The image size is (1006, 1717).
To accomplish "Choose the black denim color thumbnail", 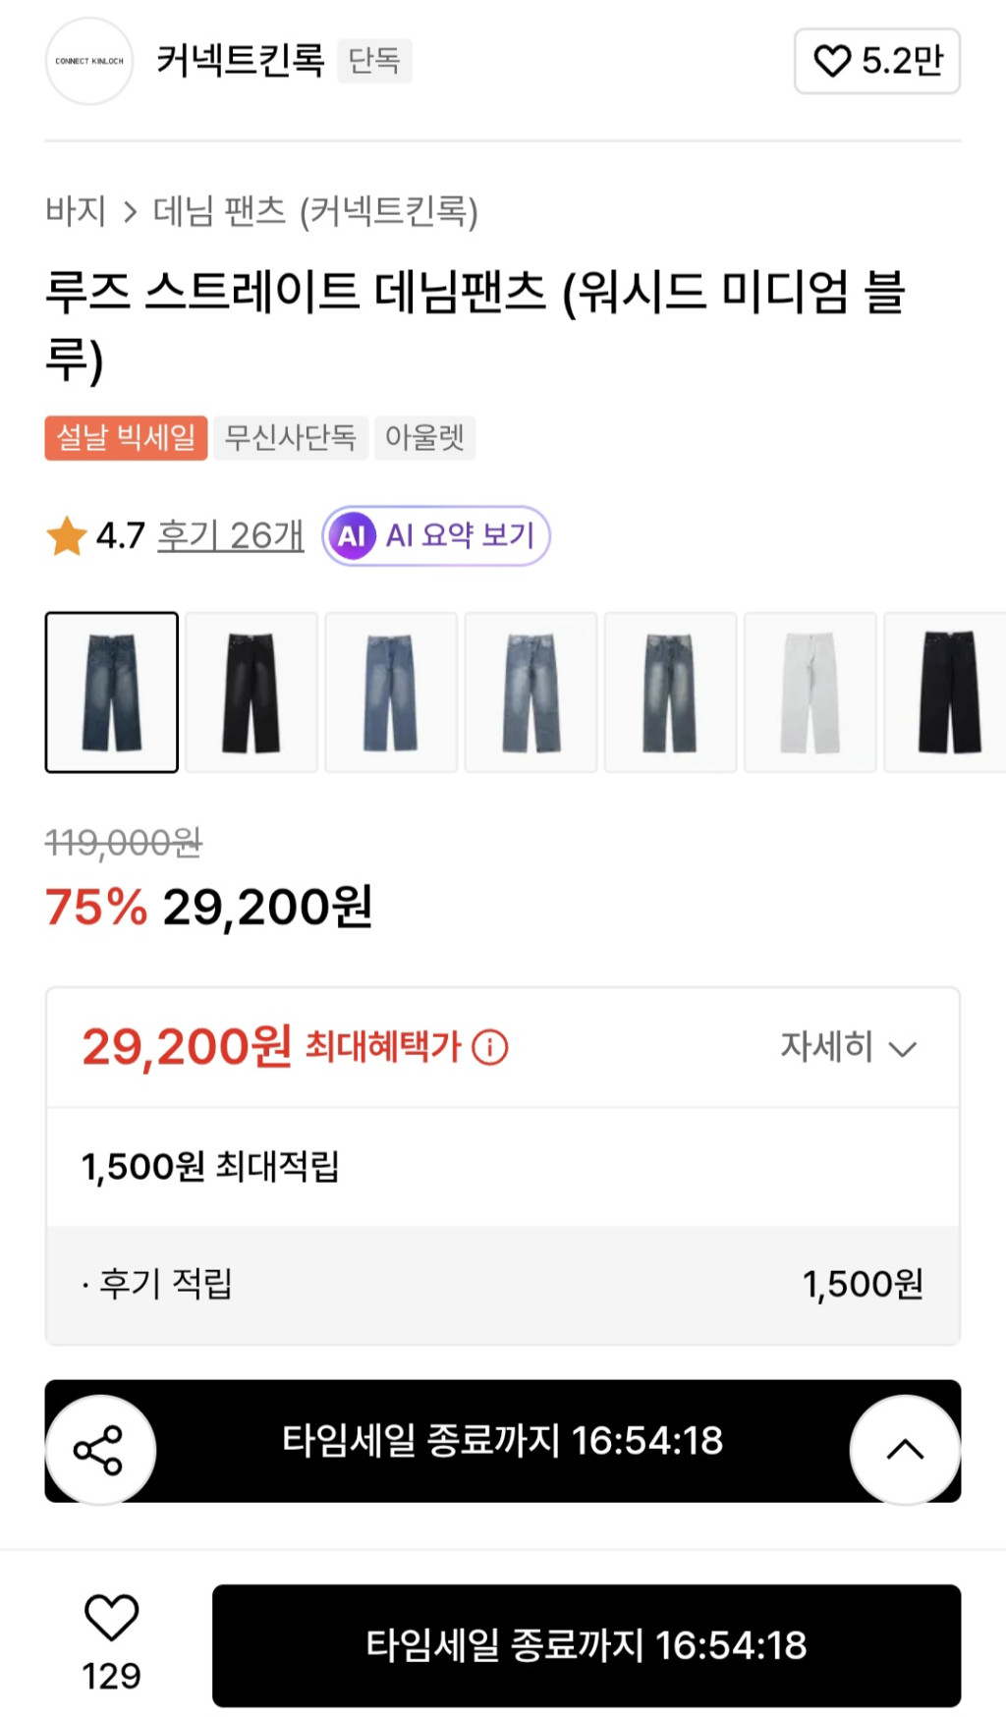I will 251,692.
